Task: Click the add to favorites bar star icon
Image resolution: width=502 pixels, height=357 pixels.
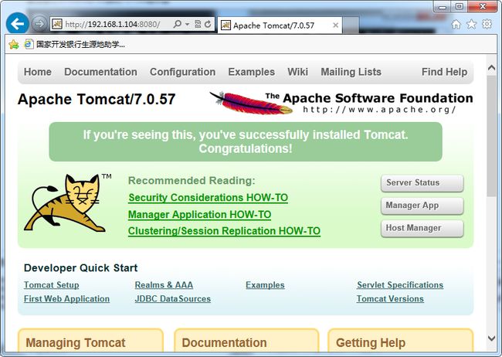Action: pos(14,44)
